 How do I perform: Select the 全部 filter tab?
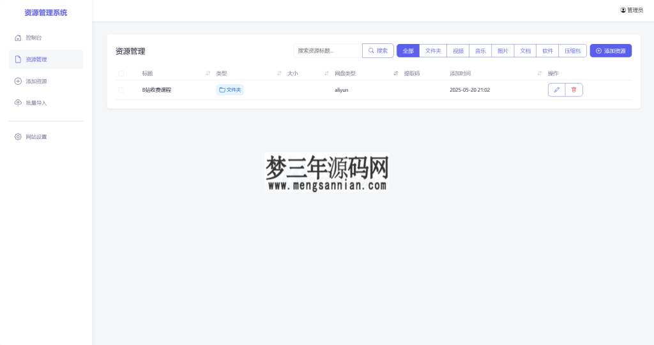click(x=408, y=50)
